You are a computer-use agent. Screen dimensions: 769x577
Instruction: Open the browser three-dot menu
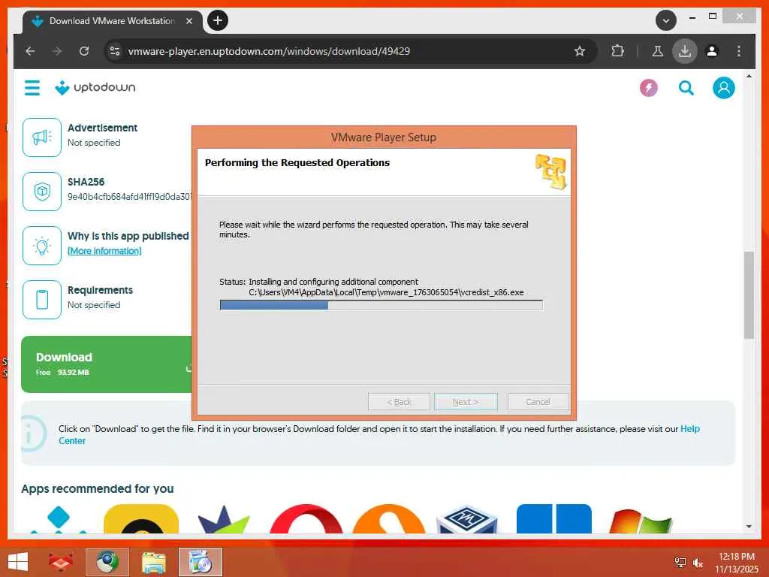(x=739, y=51)
